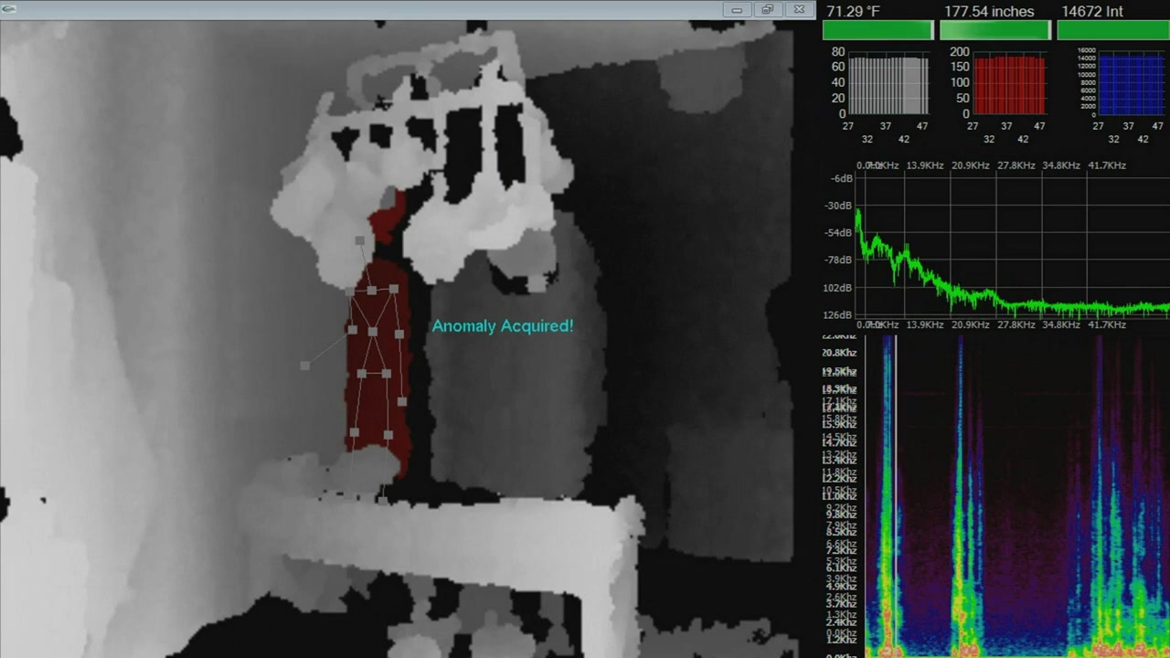Click the "Anomaly Acquired!" label
The image size is (1170, 658).
coord(502,326)
